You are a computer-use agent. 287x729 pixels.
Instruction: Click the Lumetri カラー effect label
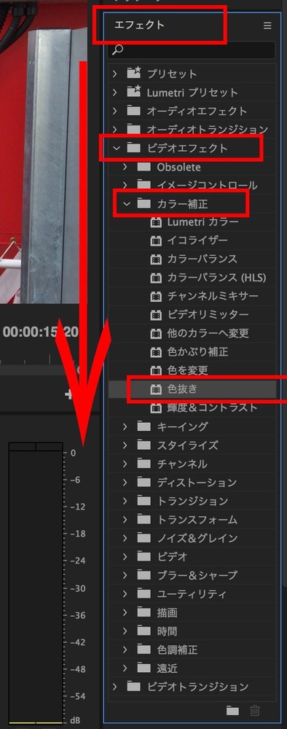[x=203, y=222]
